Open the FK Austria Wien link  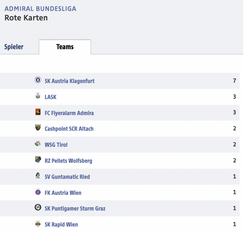pyautogui.click(x=63, y=193)
